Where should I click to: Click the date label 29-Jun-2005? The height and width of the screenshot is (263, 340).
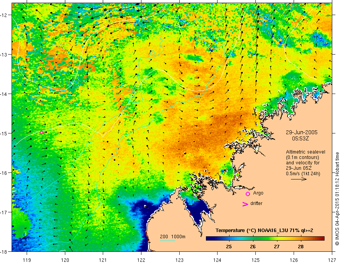click(302, 132)
